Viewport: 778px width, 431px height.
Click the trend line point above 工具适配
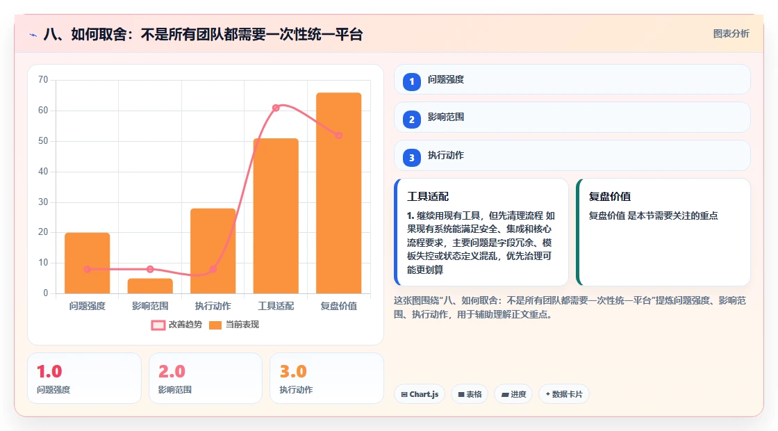(276, 108)
